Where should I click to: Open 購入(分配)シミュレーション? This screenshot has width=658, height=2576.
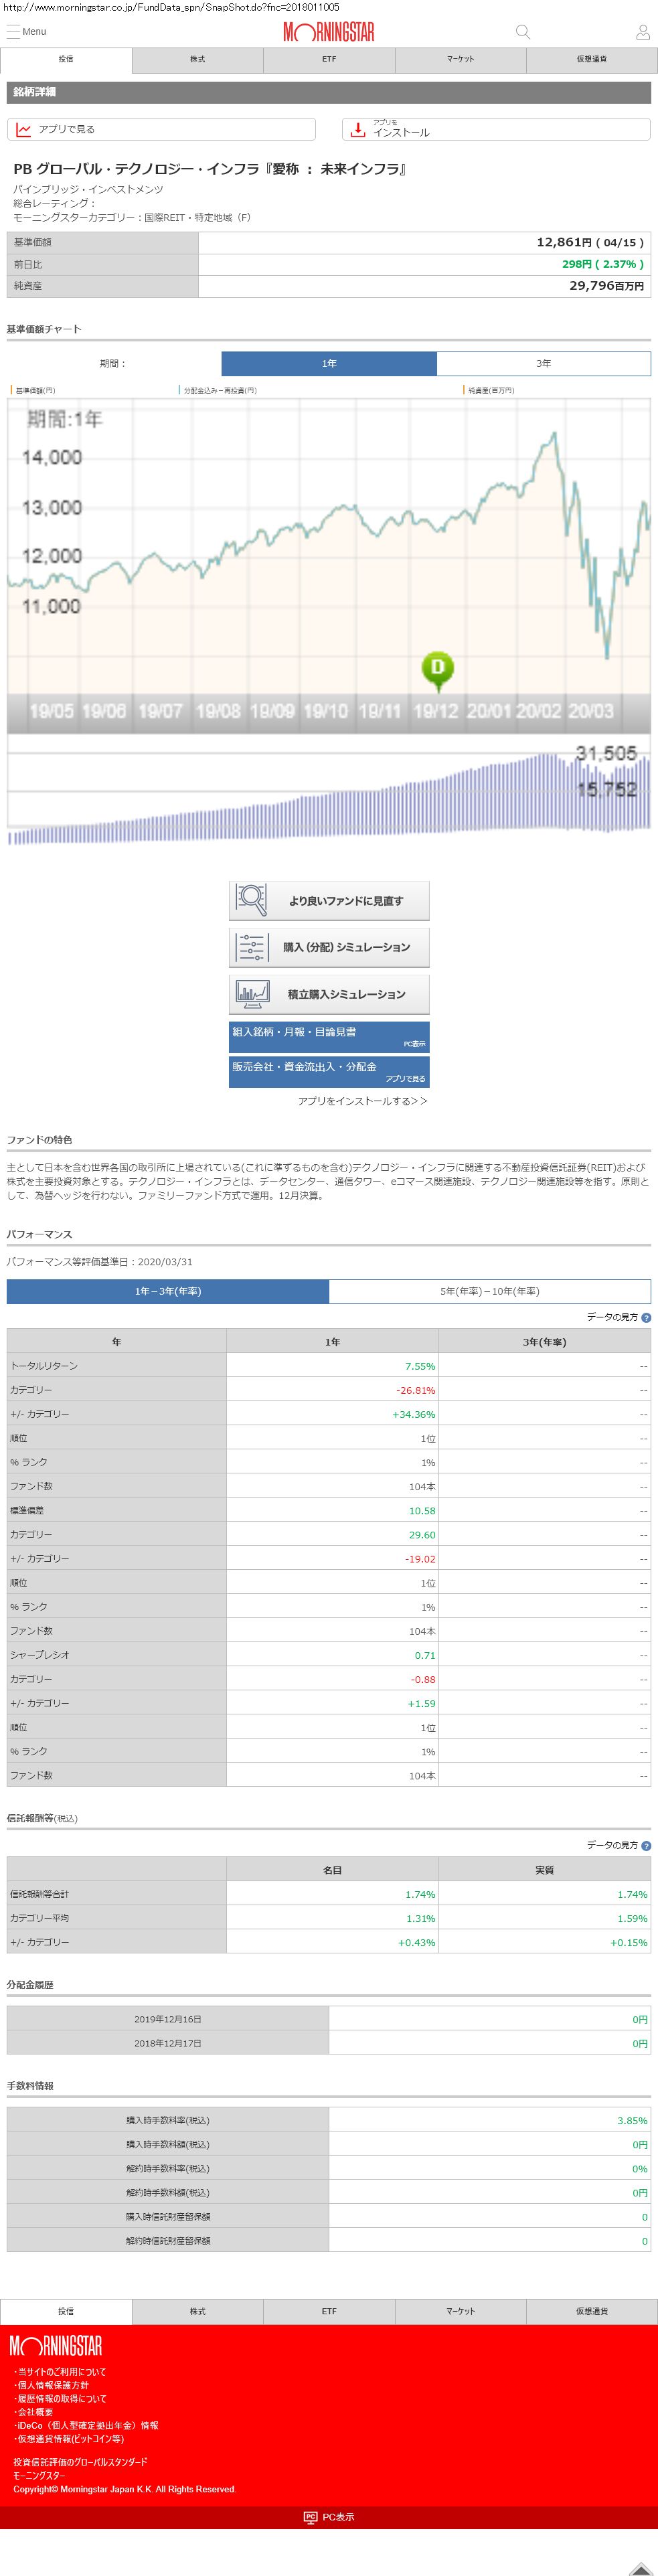(329, 947)
